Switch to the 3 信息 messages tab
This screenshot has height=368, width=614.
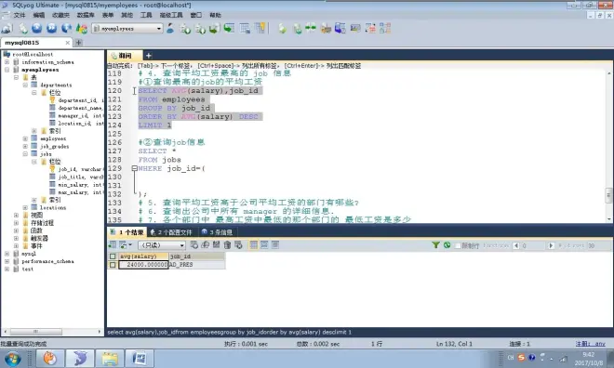(x=217, y=232)
